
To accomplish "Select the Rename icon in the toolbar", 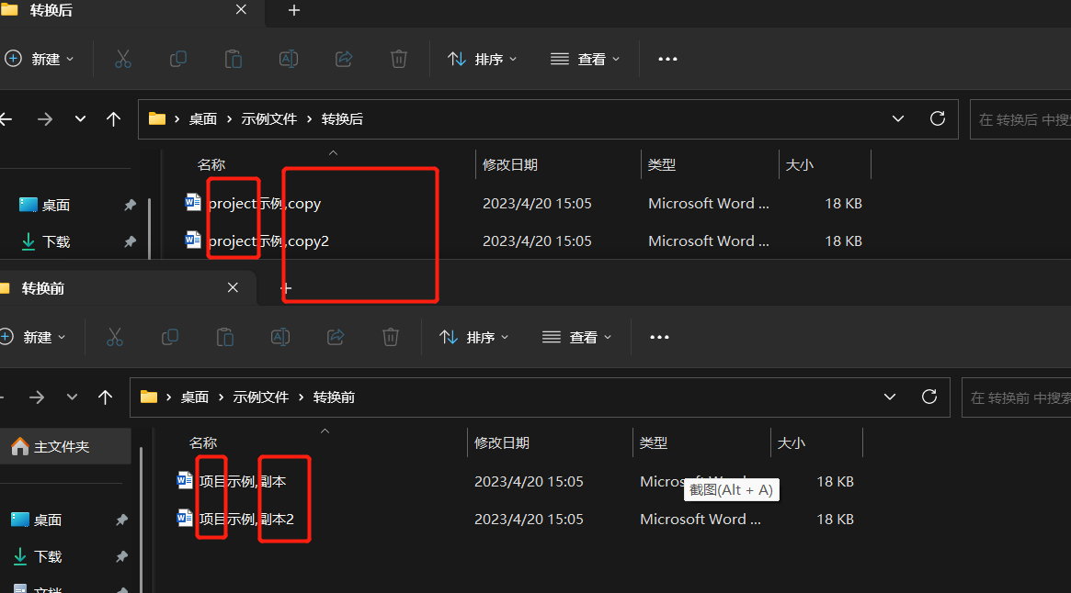I will pos(288,59).
